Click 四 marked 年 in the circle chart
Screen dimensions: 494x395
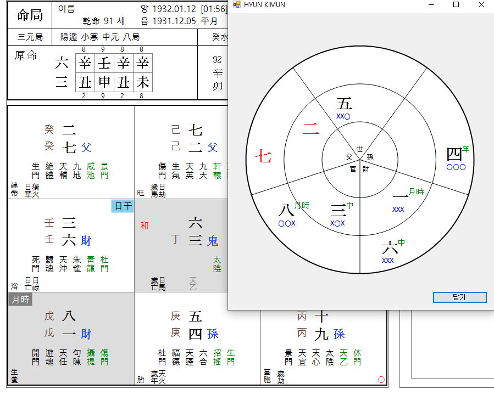[454, 154]
